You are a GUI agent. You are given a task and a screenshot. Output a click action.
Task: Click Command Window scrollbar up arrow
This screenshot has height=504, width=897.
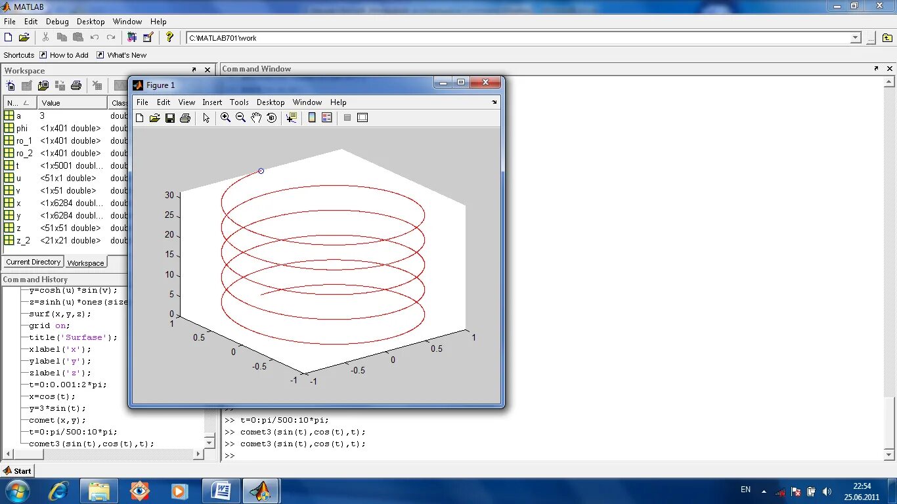point(890,82)
